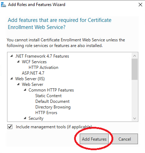145x153 pixels.
Task: Collapse the Security node
Action: [x=25, y=118]
